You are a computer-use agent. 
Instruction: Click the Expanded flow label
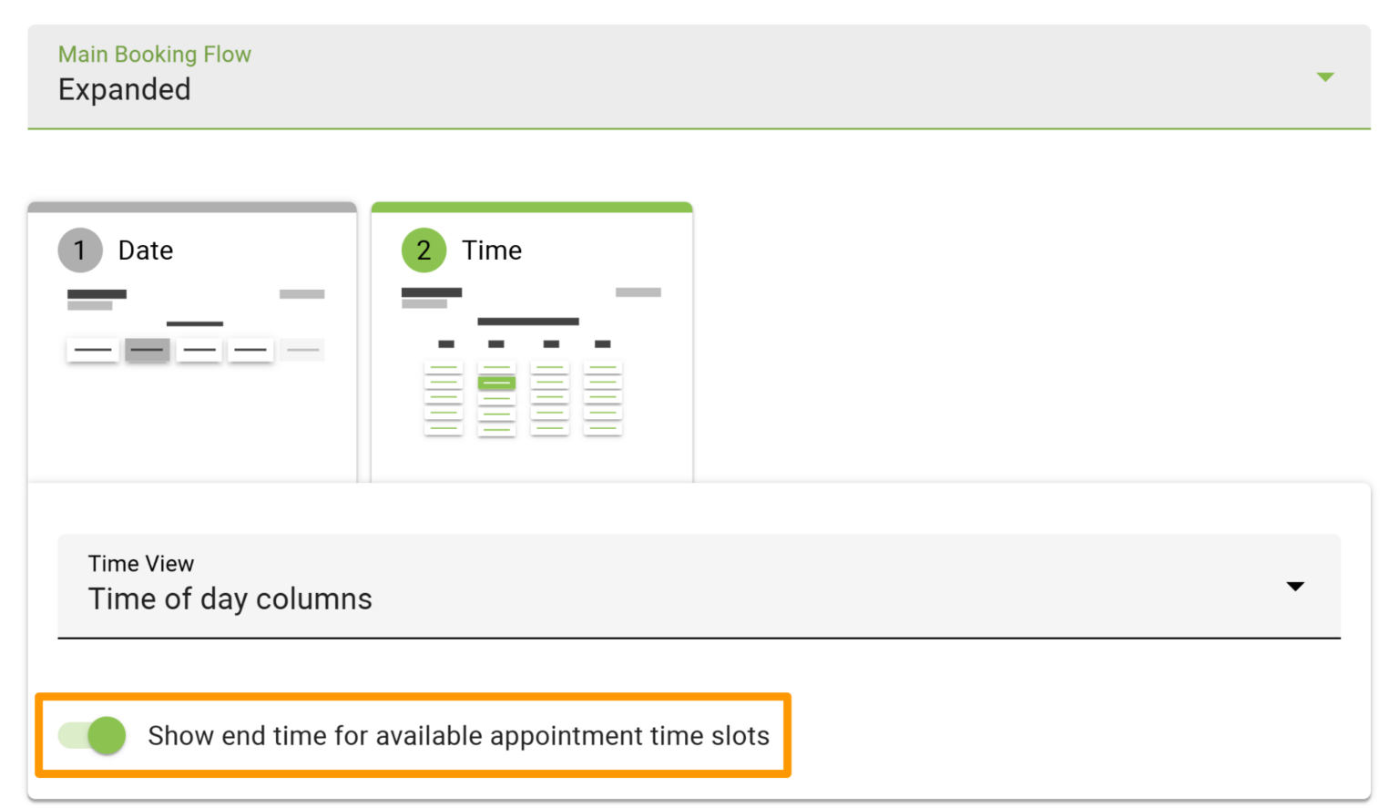124,89
